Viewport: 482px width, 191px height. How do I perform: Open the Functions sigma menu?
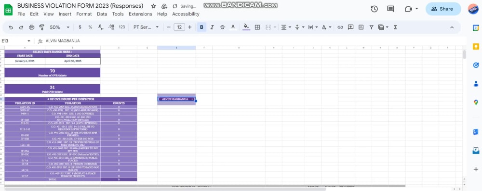click(395, 27)
